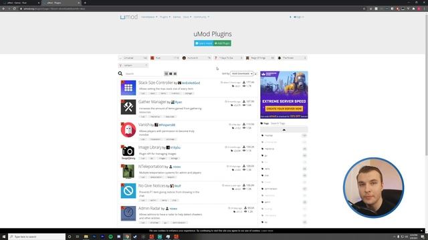Viewport: 428px width, 240px height.
Task: Click the Add Plugin button
Action: 222,43
